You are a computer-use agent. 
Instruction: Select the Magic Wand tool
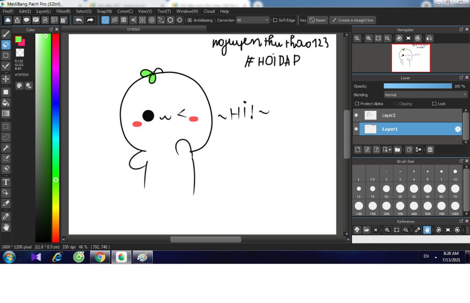coord(6,148)
